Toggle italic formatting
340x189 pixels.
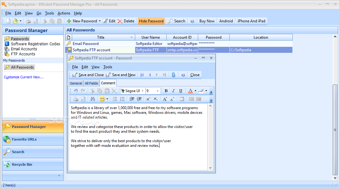(173, 91)
